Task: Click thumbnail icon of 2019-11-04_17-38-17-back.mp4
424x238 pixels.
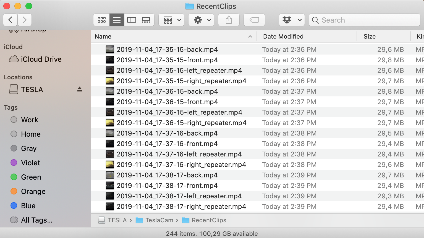Action: (110, 175)
